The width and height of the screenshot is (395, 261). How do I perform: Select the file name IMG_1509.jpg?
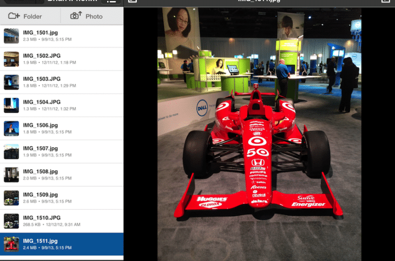[x=41, y=195]
